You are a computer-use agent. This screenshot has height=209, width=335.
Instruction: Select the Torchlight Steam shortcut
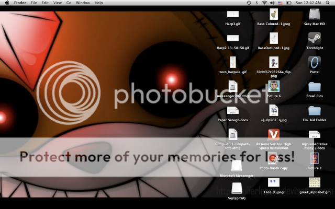315,38
